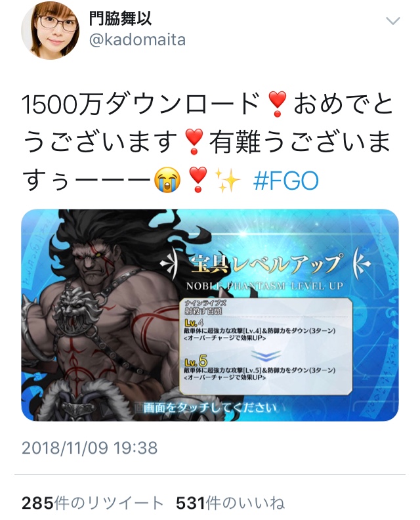Tap the 射殺す百頭 Noble Phantasm name
Viewport: 420px width, 520px height.
point(203,311)
